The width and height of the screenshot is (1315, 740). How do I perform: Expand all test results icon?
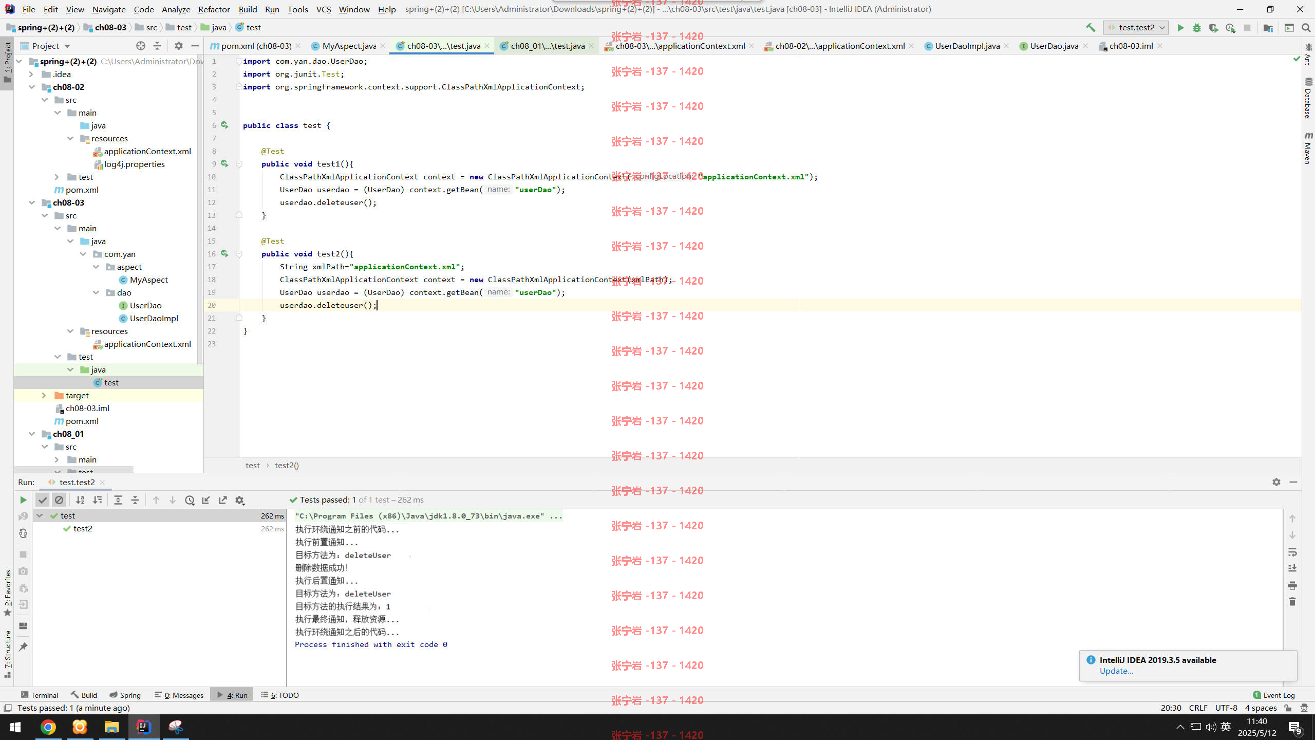[x=118, y=500]
